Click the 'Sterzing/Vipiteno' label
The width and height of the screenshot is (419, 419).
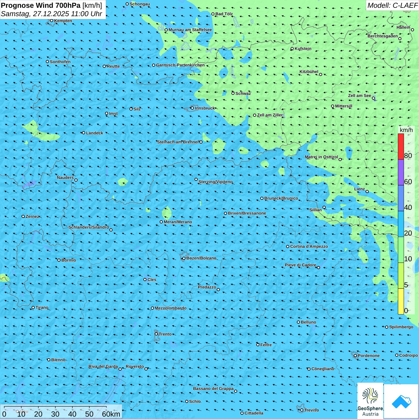[216, 182]
